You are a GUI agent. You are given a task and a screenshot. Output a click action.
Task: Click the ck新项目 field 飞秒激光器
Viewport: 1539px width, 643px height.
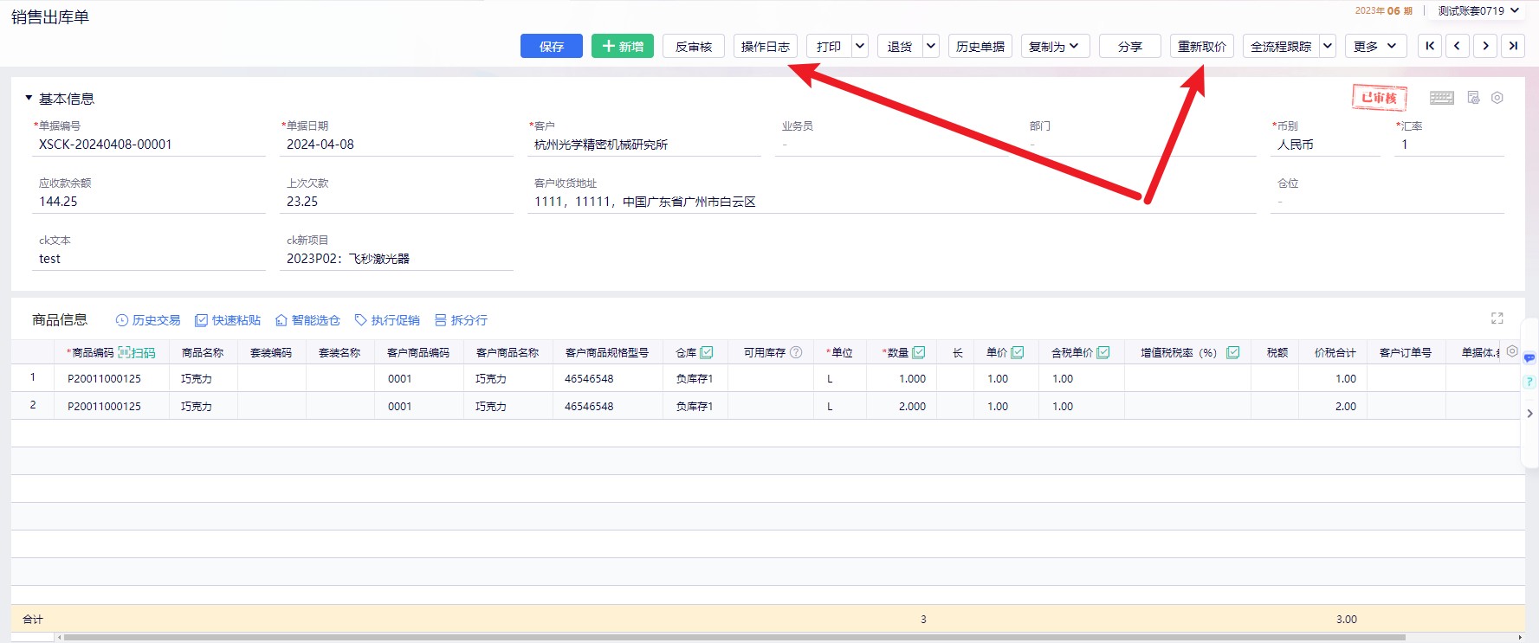point(397,259)
